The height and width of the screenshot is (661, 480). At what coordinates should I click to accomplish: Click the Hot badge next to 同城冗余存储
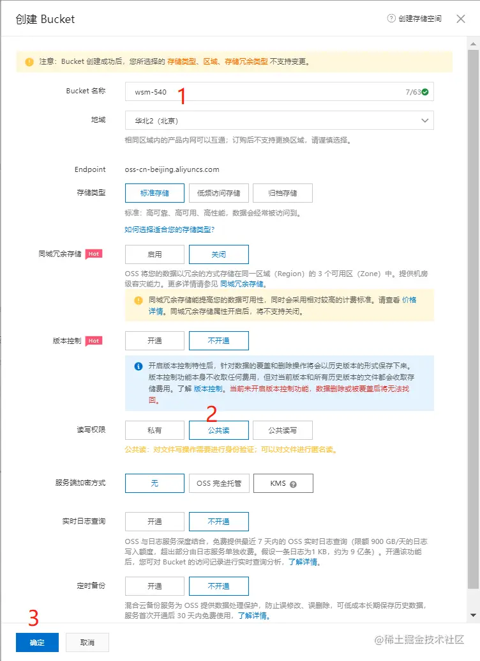[x=94, y=254]
